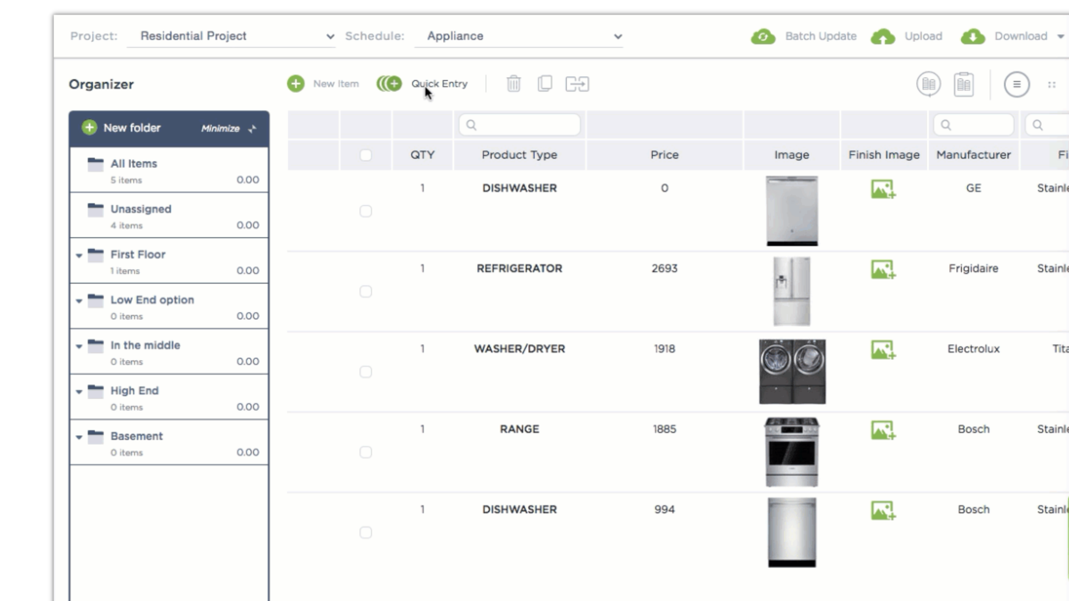Click the Download cloud icon

point(973,36)
